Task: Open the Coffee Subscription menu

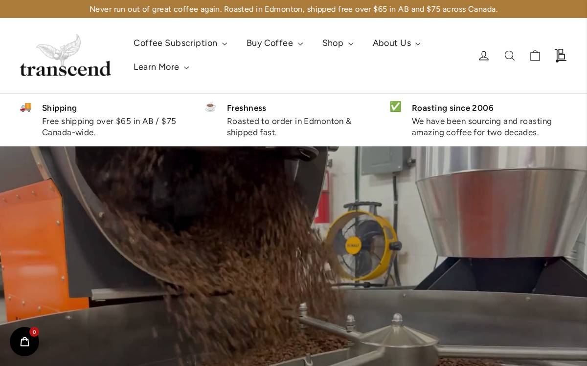Action: tap(180, 43)
